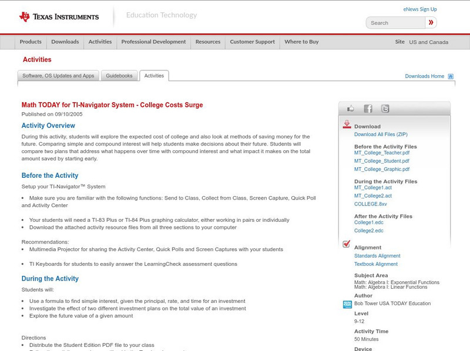Download MT_College2.act file

(x=373, y=196)
